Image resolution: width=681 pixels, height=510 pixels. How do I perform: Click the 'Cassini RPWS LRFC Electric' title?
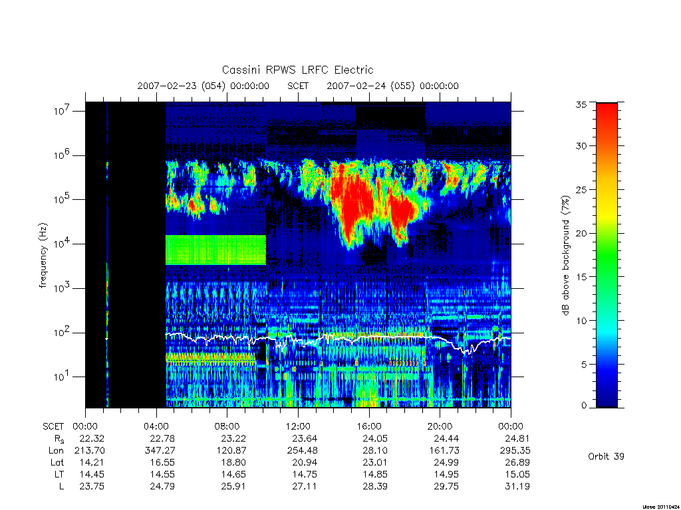point(297,70)
